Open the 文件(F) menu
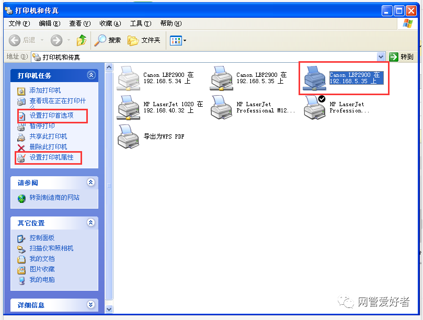The height and width of the screenshot is (320, 423). pos(19,24)
